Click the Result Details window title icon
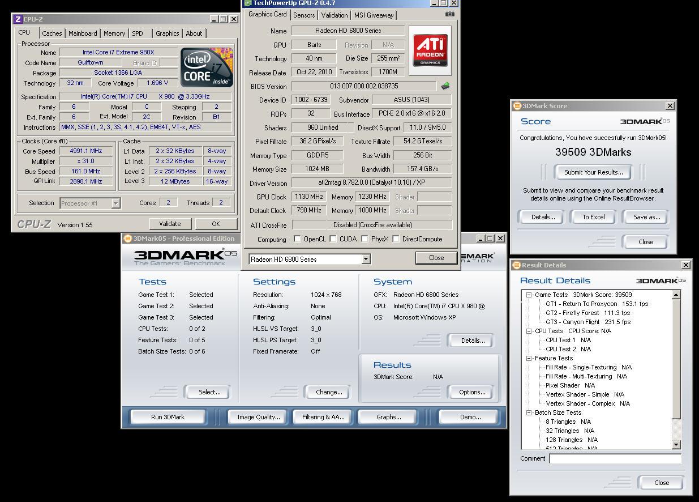Image resolution: width=699 pixels, height=502 pixels. click(x=517, y=265)
